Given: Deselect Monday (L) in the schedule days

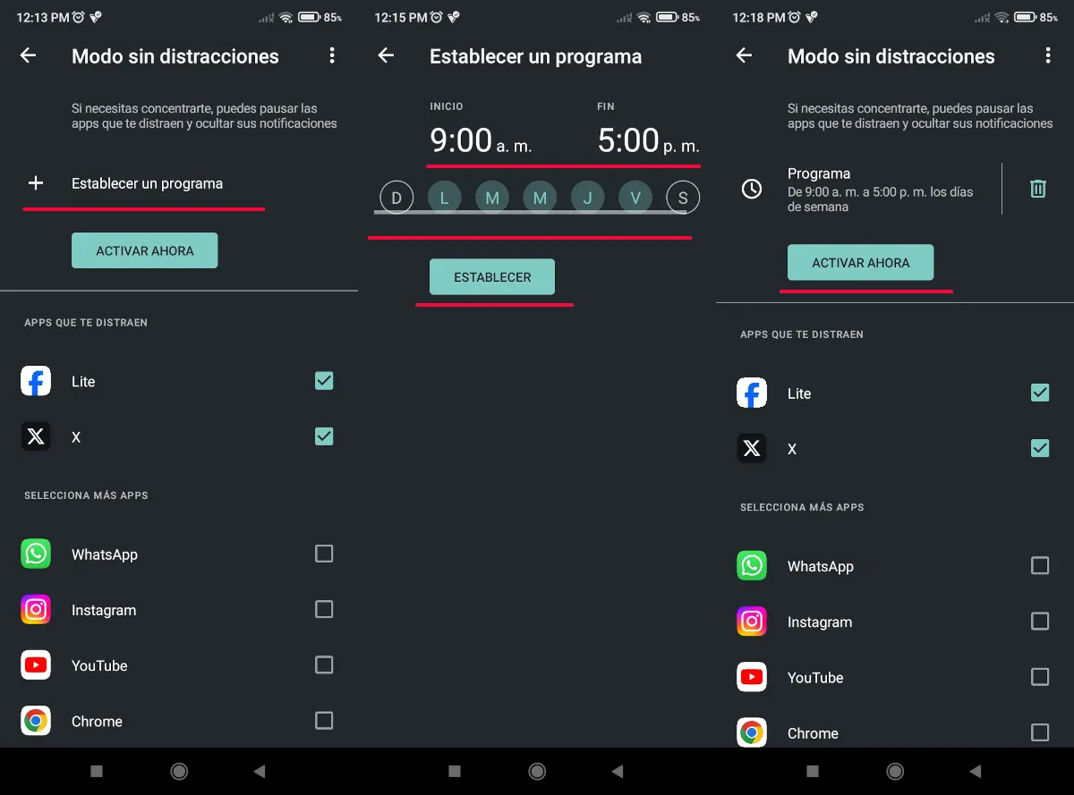Looking at the screenshot, I should coord(444,198).
